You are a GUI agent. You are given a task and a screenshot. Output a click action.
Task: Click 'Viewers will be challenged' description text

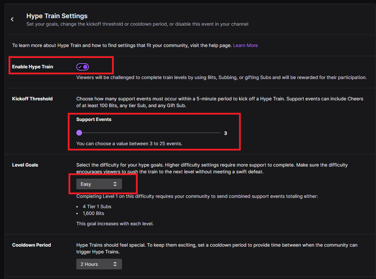[x=221, y=78]
